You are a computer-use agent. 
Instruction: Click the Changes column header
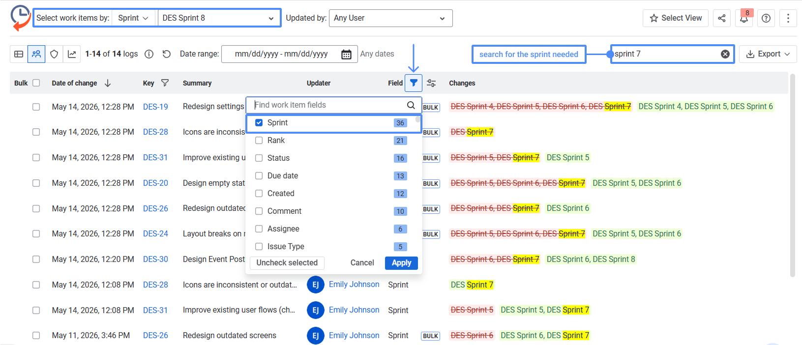[462, 83]
